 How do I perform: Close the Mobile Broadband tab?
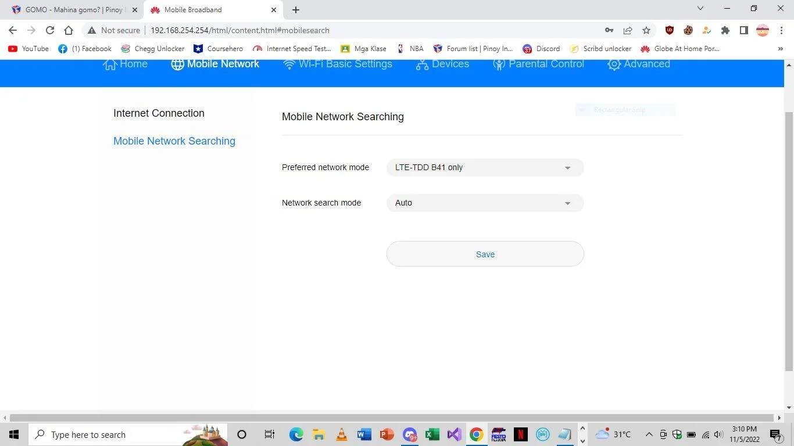pos(274,10)
